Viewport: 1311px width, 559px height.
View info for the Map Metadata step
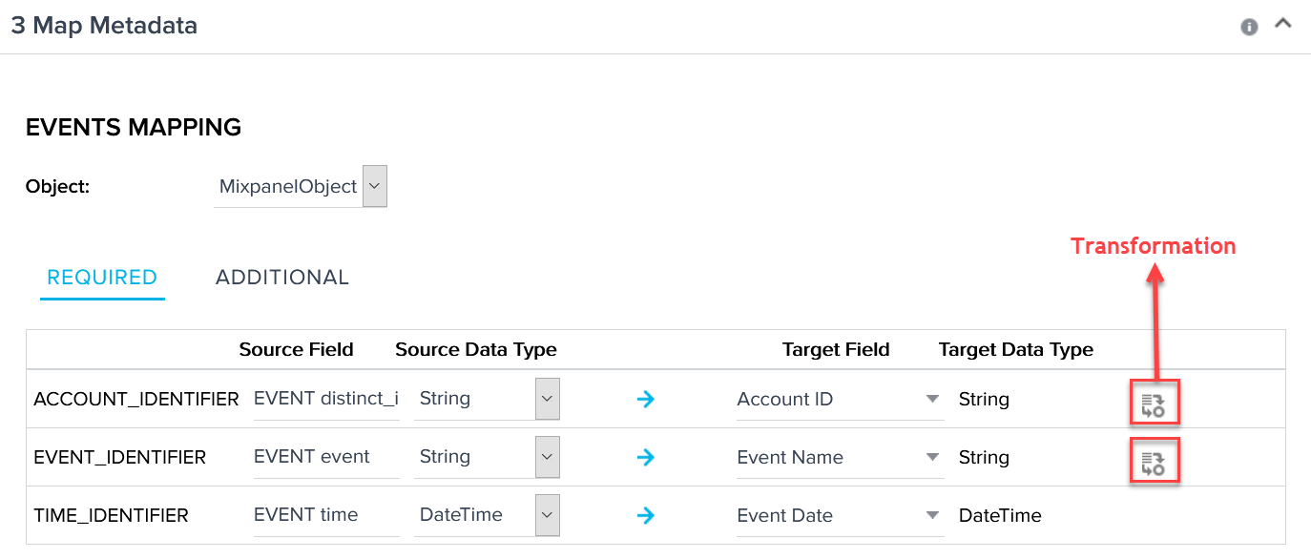(x=1249, y=27)
